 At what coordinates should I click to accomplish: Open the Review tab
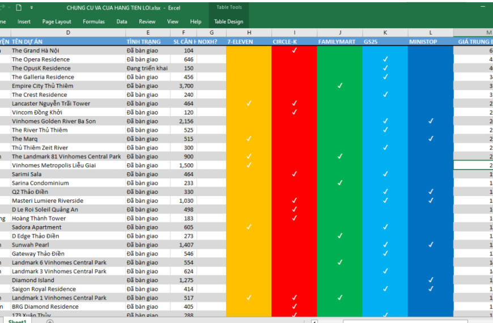[x=147, y=22]
